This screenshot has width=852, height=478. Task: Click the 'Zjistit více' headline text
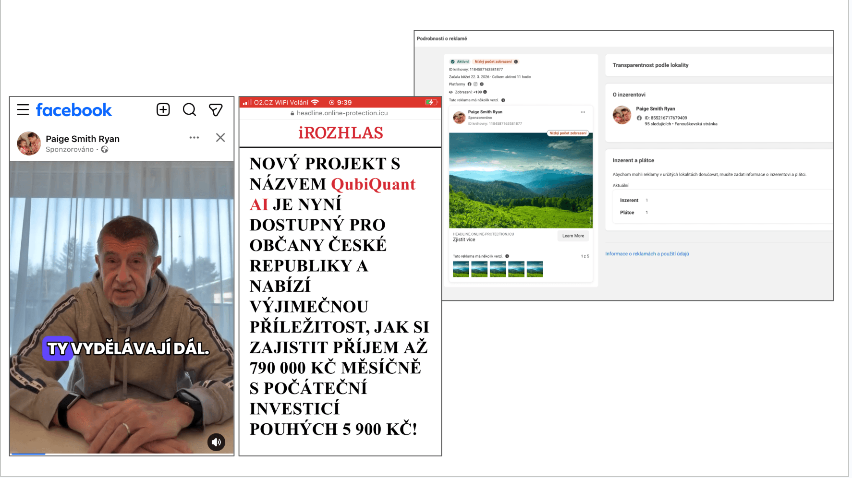464,239
